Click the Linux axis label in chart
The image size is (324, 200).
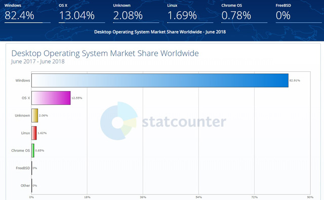pyautogui.click(x=25, y=133)
